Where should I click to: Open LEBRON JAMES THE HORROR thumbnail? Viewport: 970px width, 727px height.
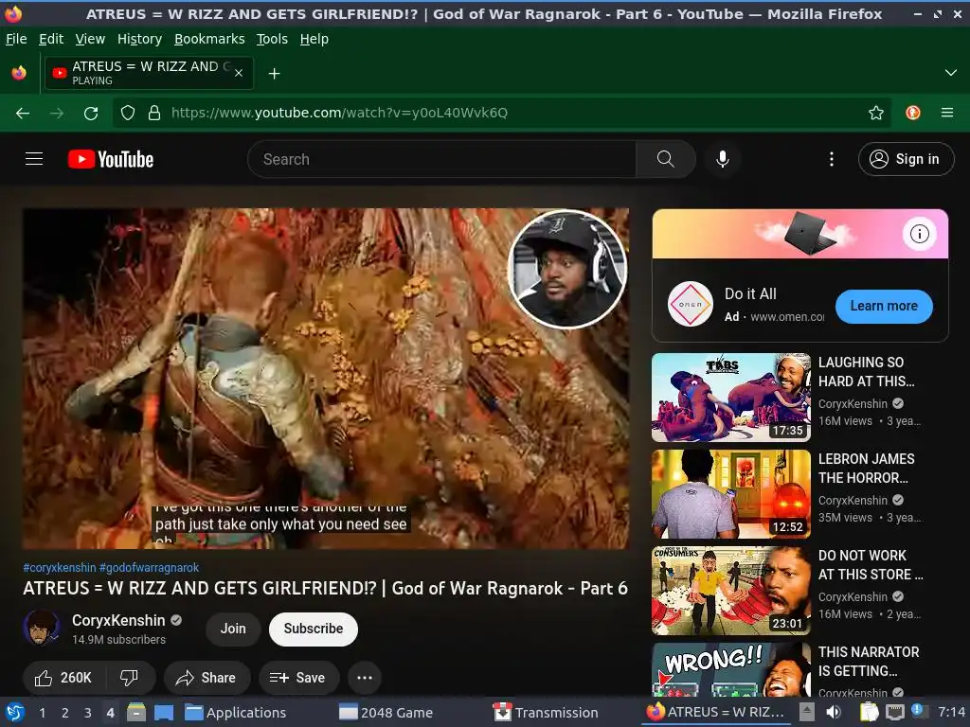(730, 494)
